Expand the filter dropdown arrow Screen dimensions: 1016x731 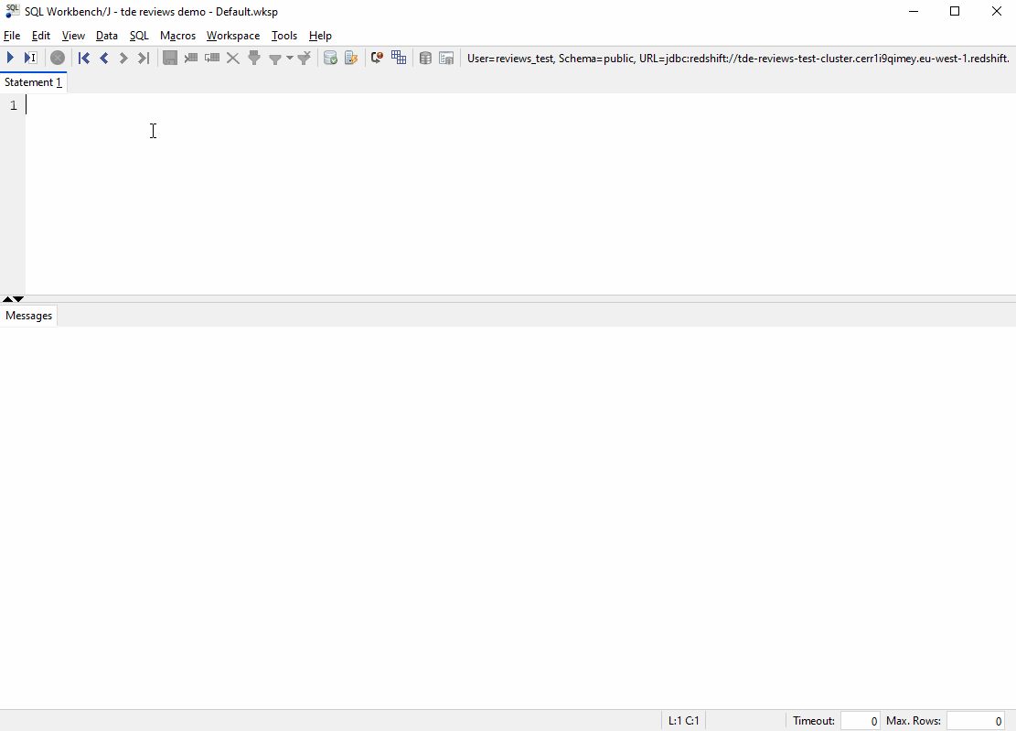(290, 58)
